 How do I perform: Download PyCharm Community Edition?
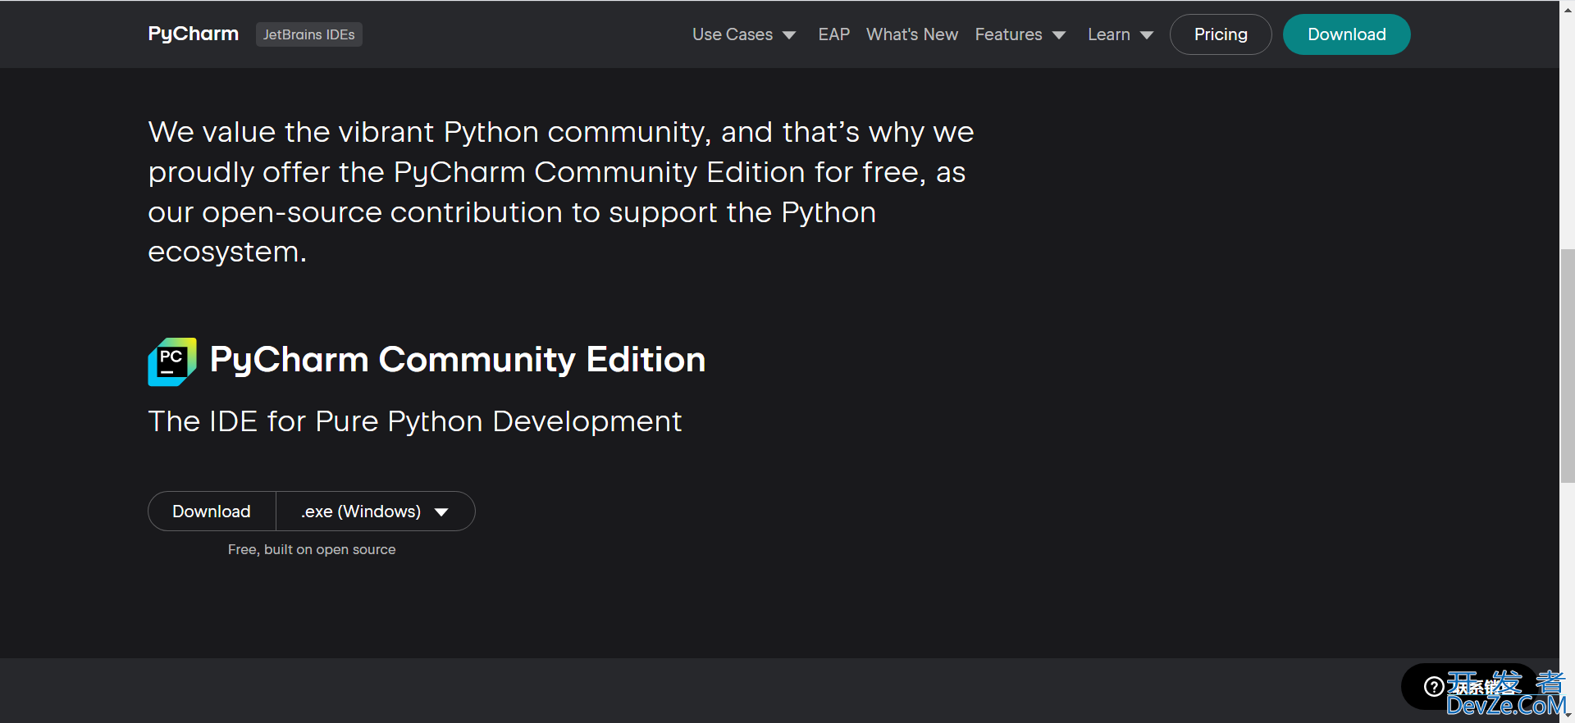[x=212, y=512]
